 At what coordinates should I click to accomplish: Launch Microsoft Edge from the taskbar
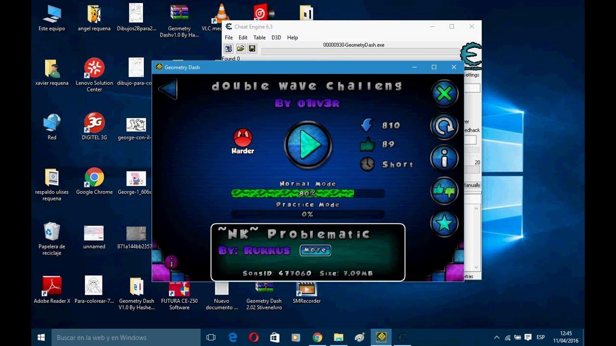pyautogui.click(x=233, y=337)
